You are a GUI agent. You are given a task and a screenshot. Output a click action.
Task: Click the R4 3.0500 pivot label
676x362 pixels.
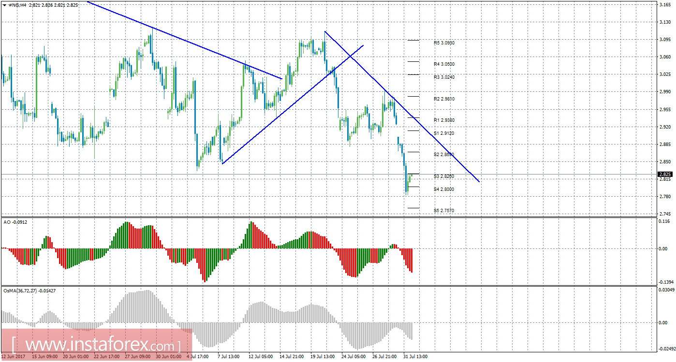pyautogui.click(x=444, y=64)
